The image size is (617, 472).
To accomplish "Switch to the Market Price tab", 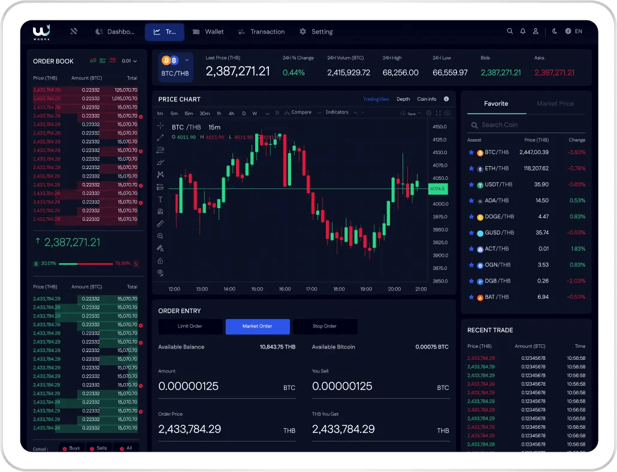I will coord(555,104).
